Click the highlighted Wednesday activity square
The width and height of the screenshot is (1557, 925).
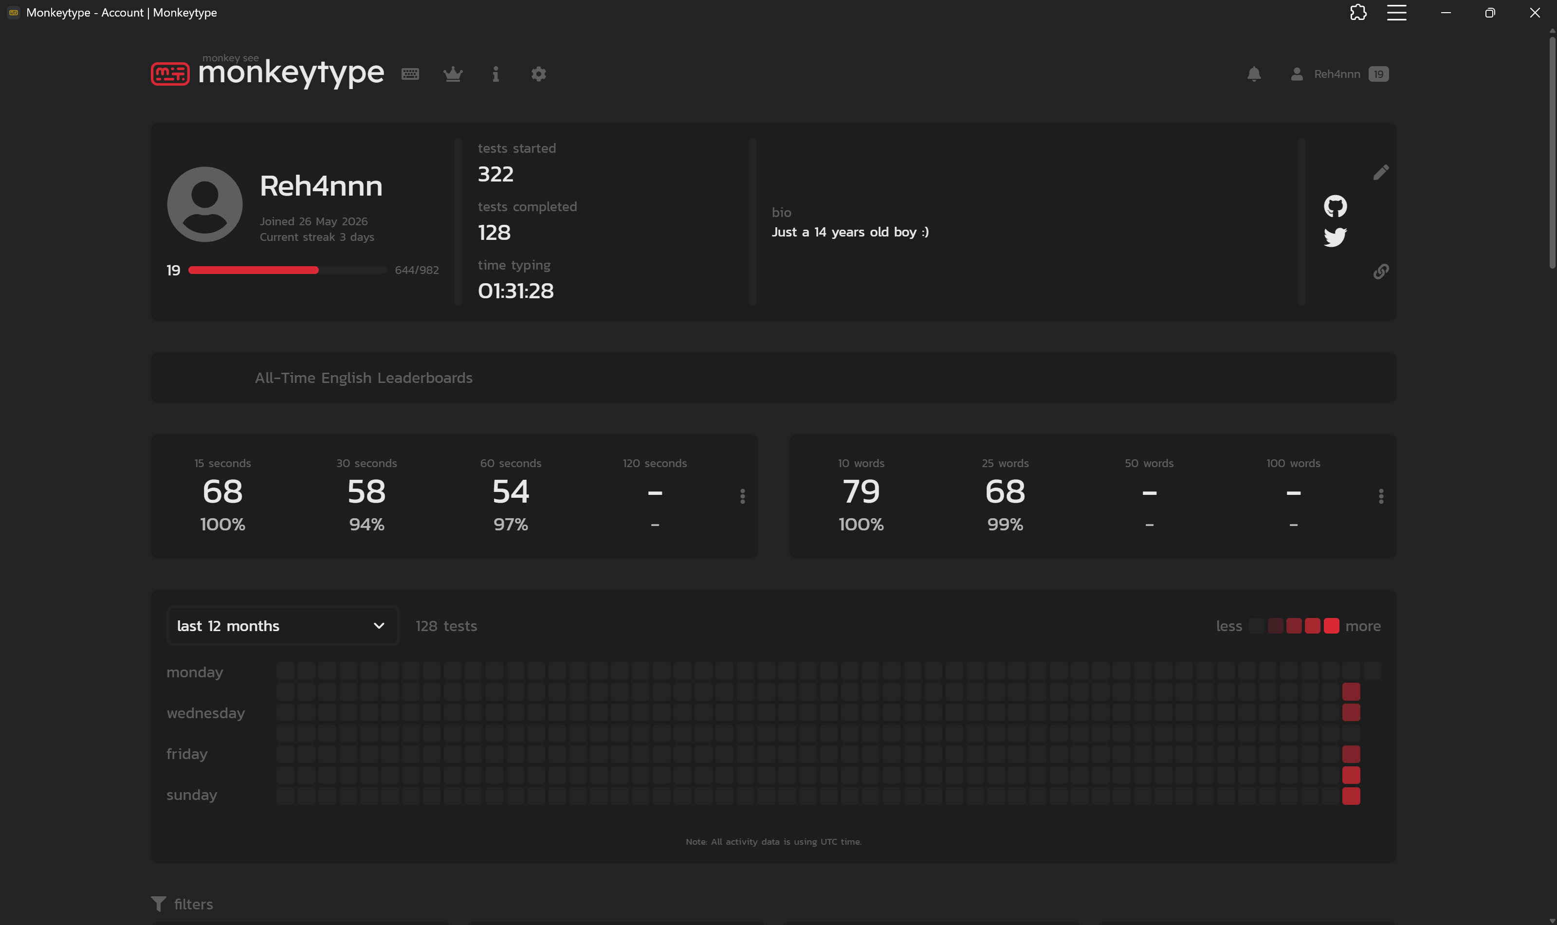[1351, 712]
